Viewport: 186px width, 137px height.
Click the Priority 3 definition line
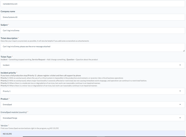pyautogui.click(x=51, y=83)
